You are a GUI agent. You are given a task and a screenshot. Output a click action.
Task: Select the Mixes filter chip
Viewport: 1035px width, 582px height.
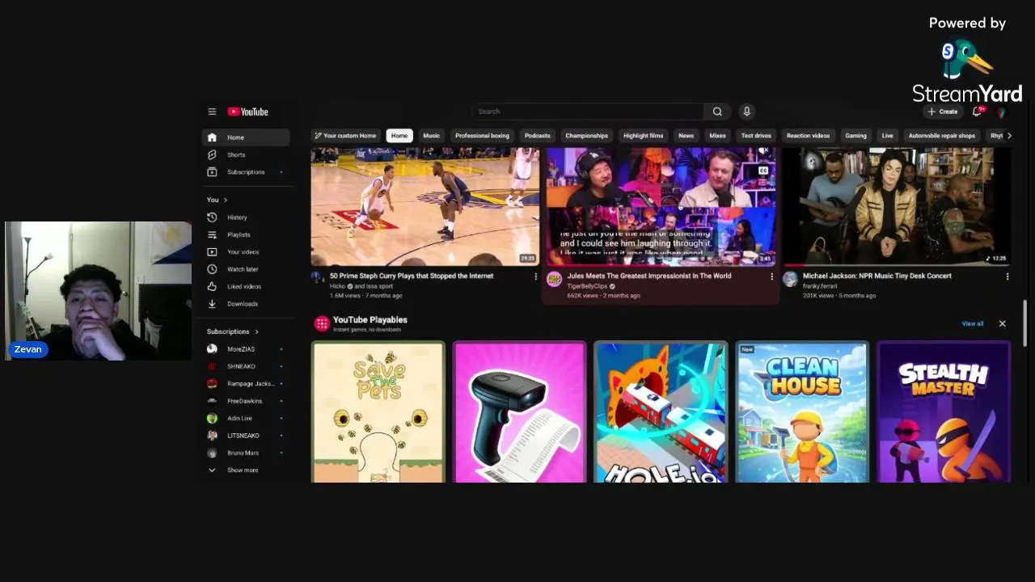click(717, 136)
